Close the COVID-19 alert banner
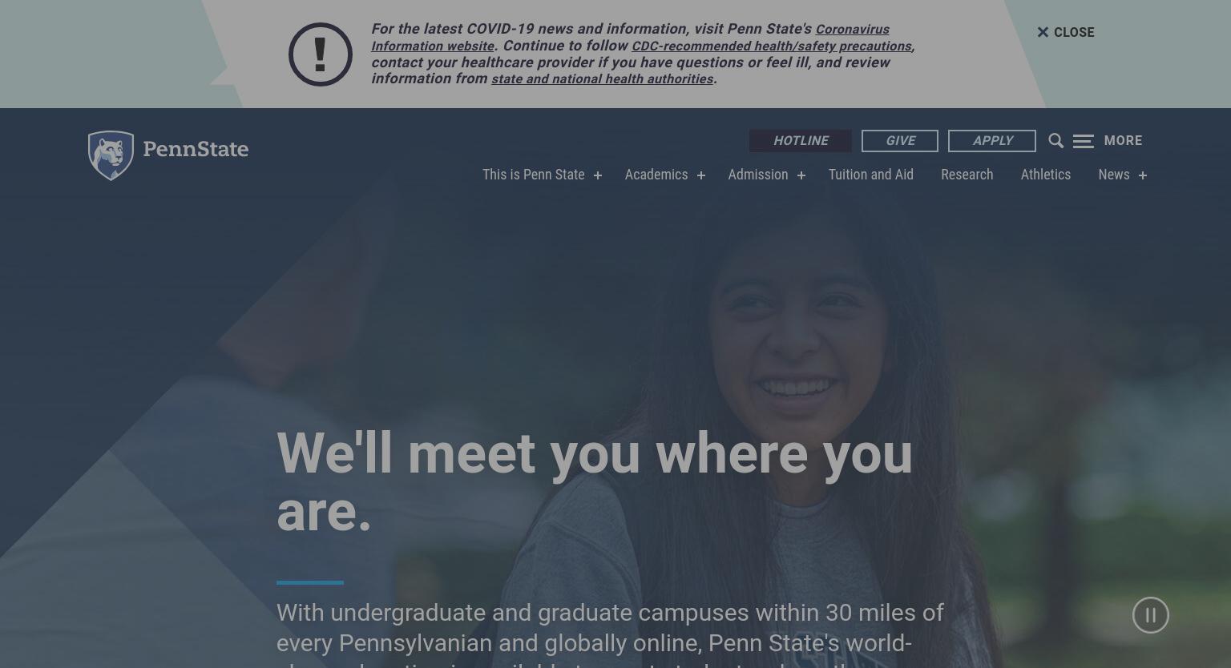 click(x=1065, y=32)
